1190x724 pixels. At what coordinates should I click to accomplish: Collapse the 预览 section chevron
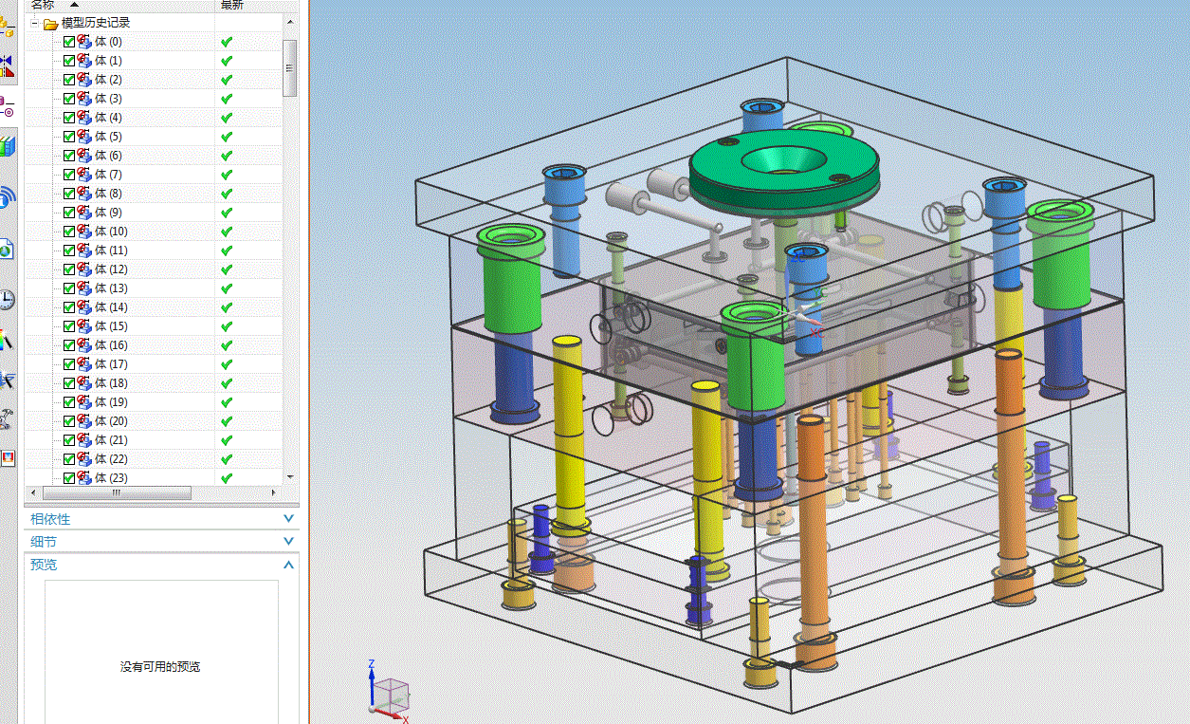tap(289, 564)
